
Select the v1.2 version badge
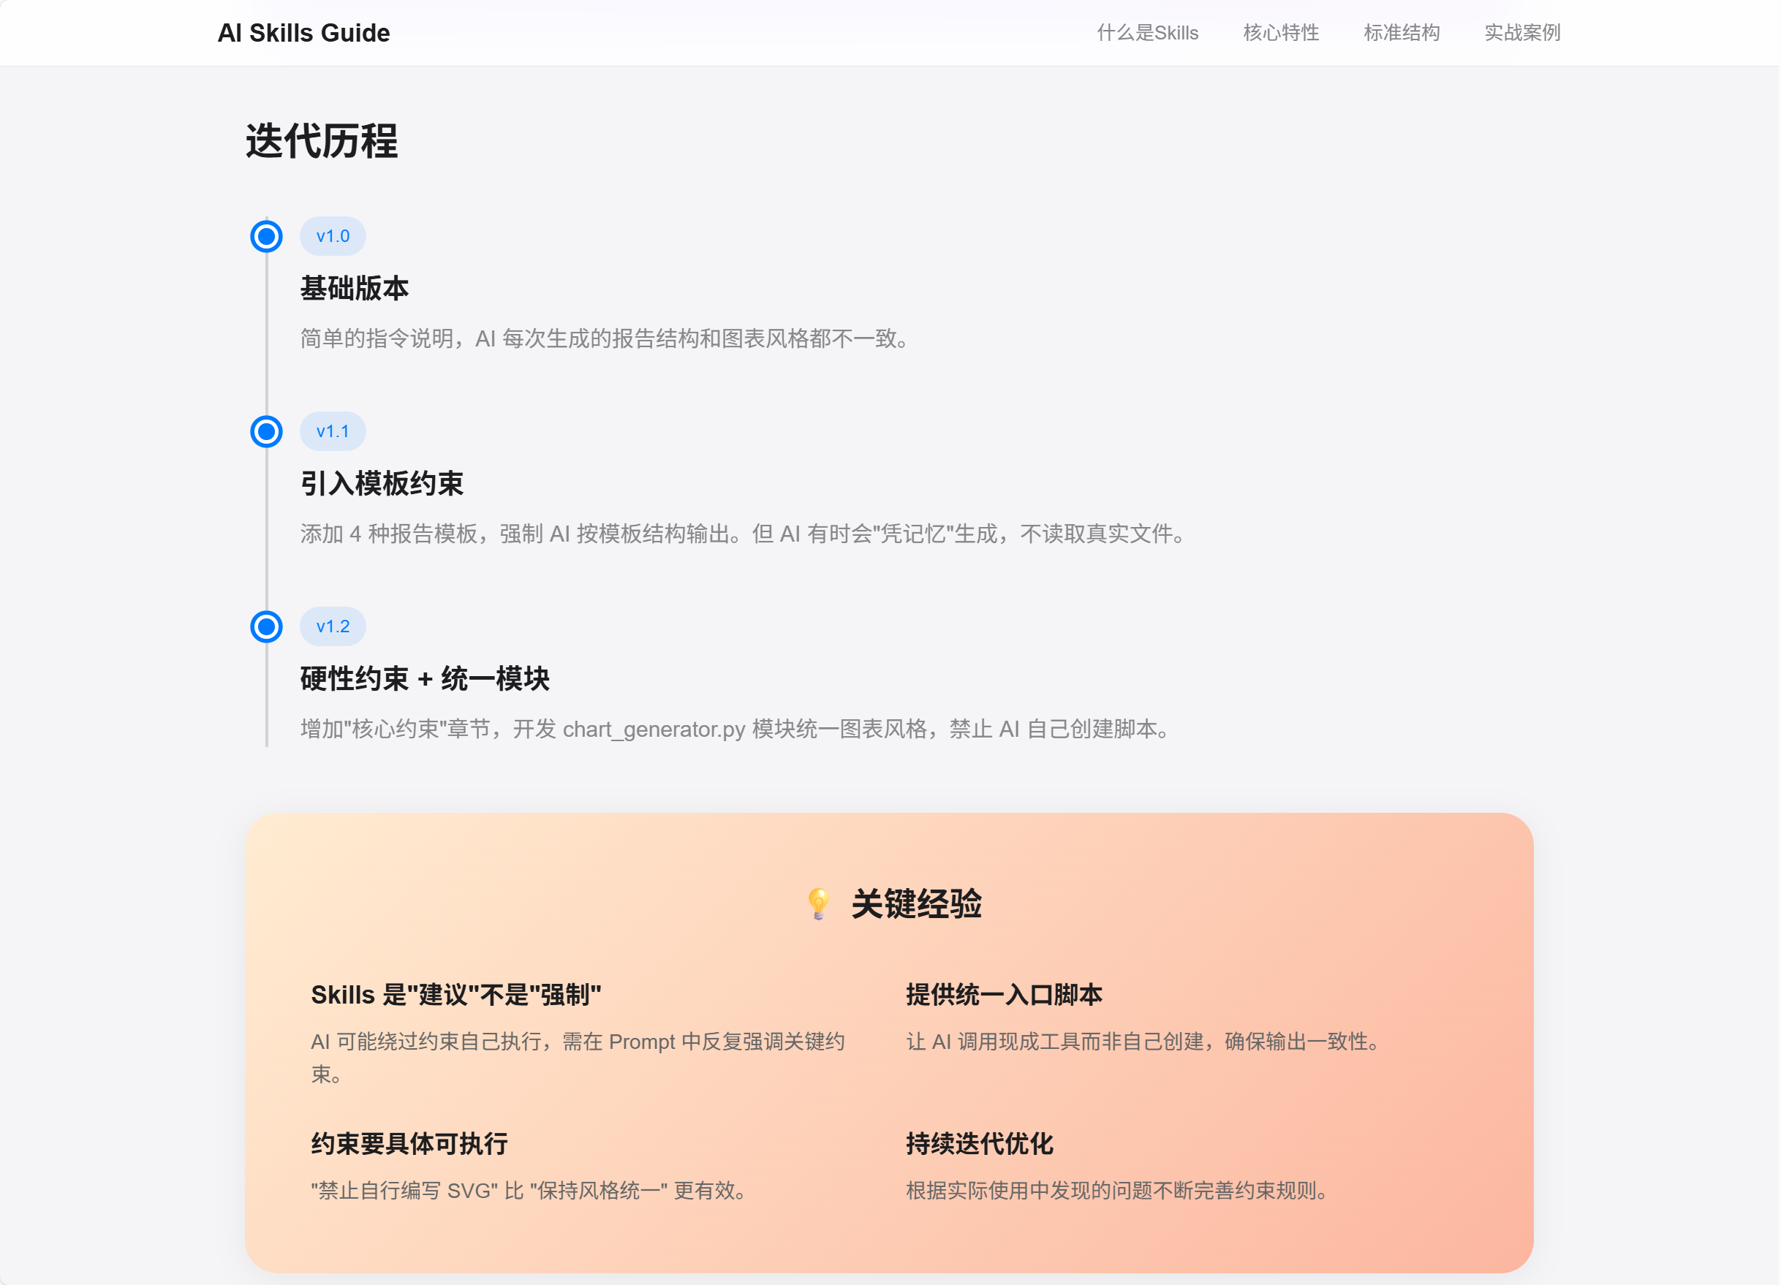click(x=333, y=627)
